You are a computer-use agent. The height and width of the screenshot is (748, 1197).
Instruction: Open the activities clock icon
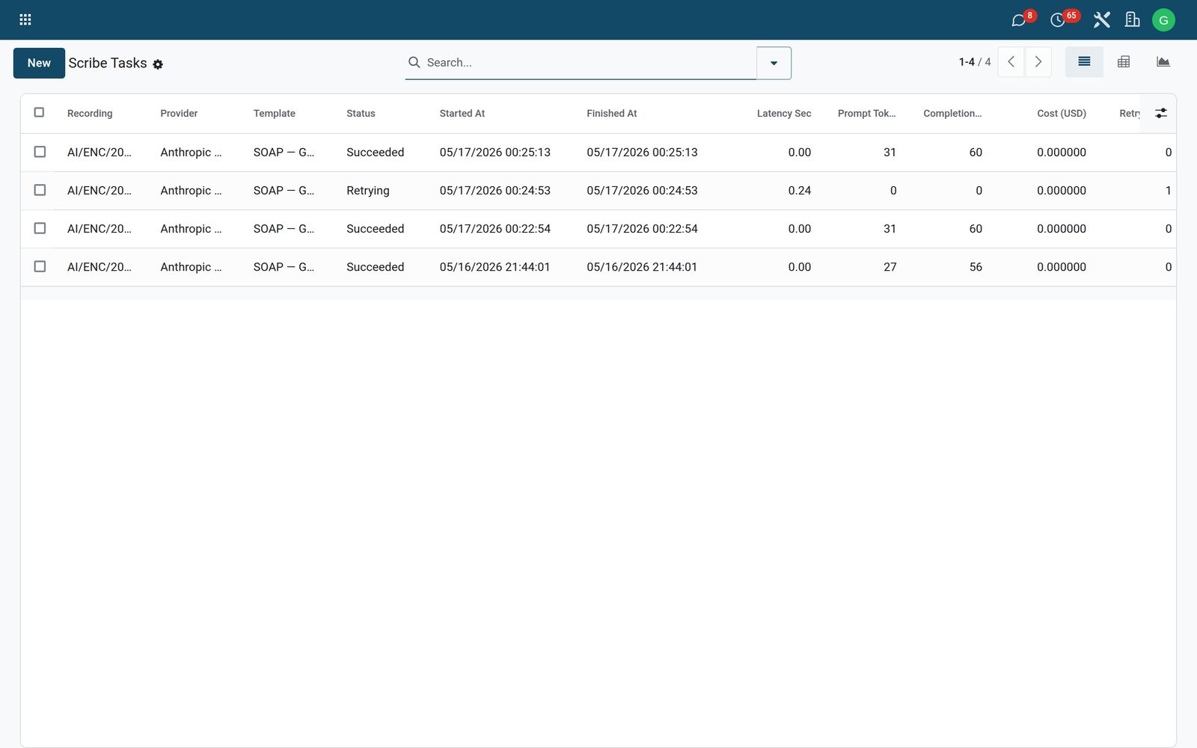point(1058,20)
